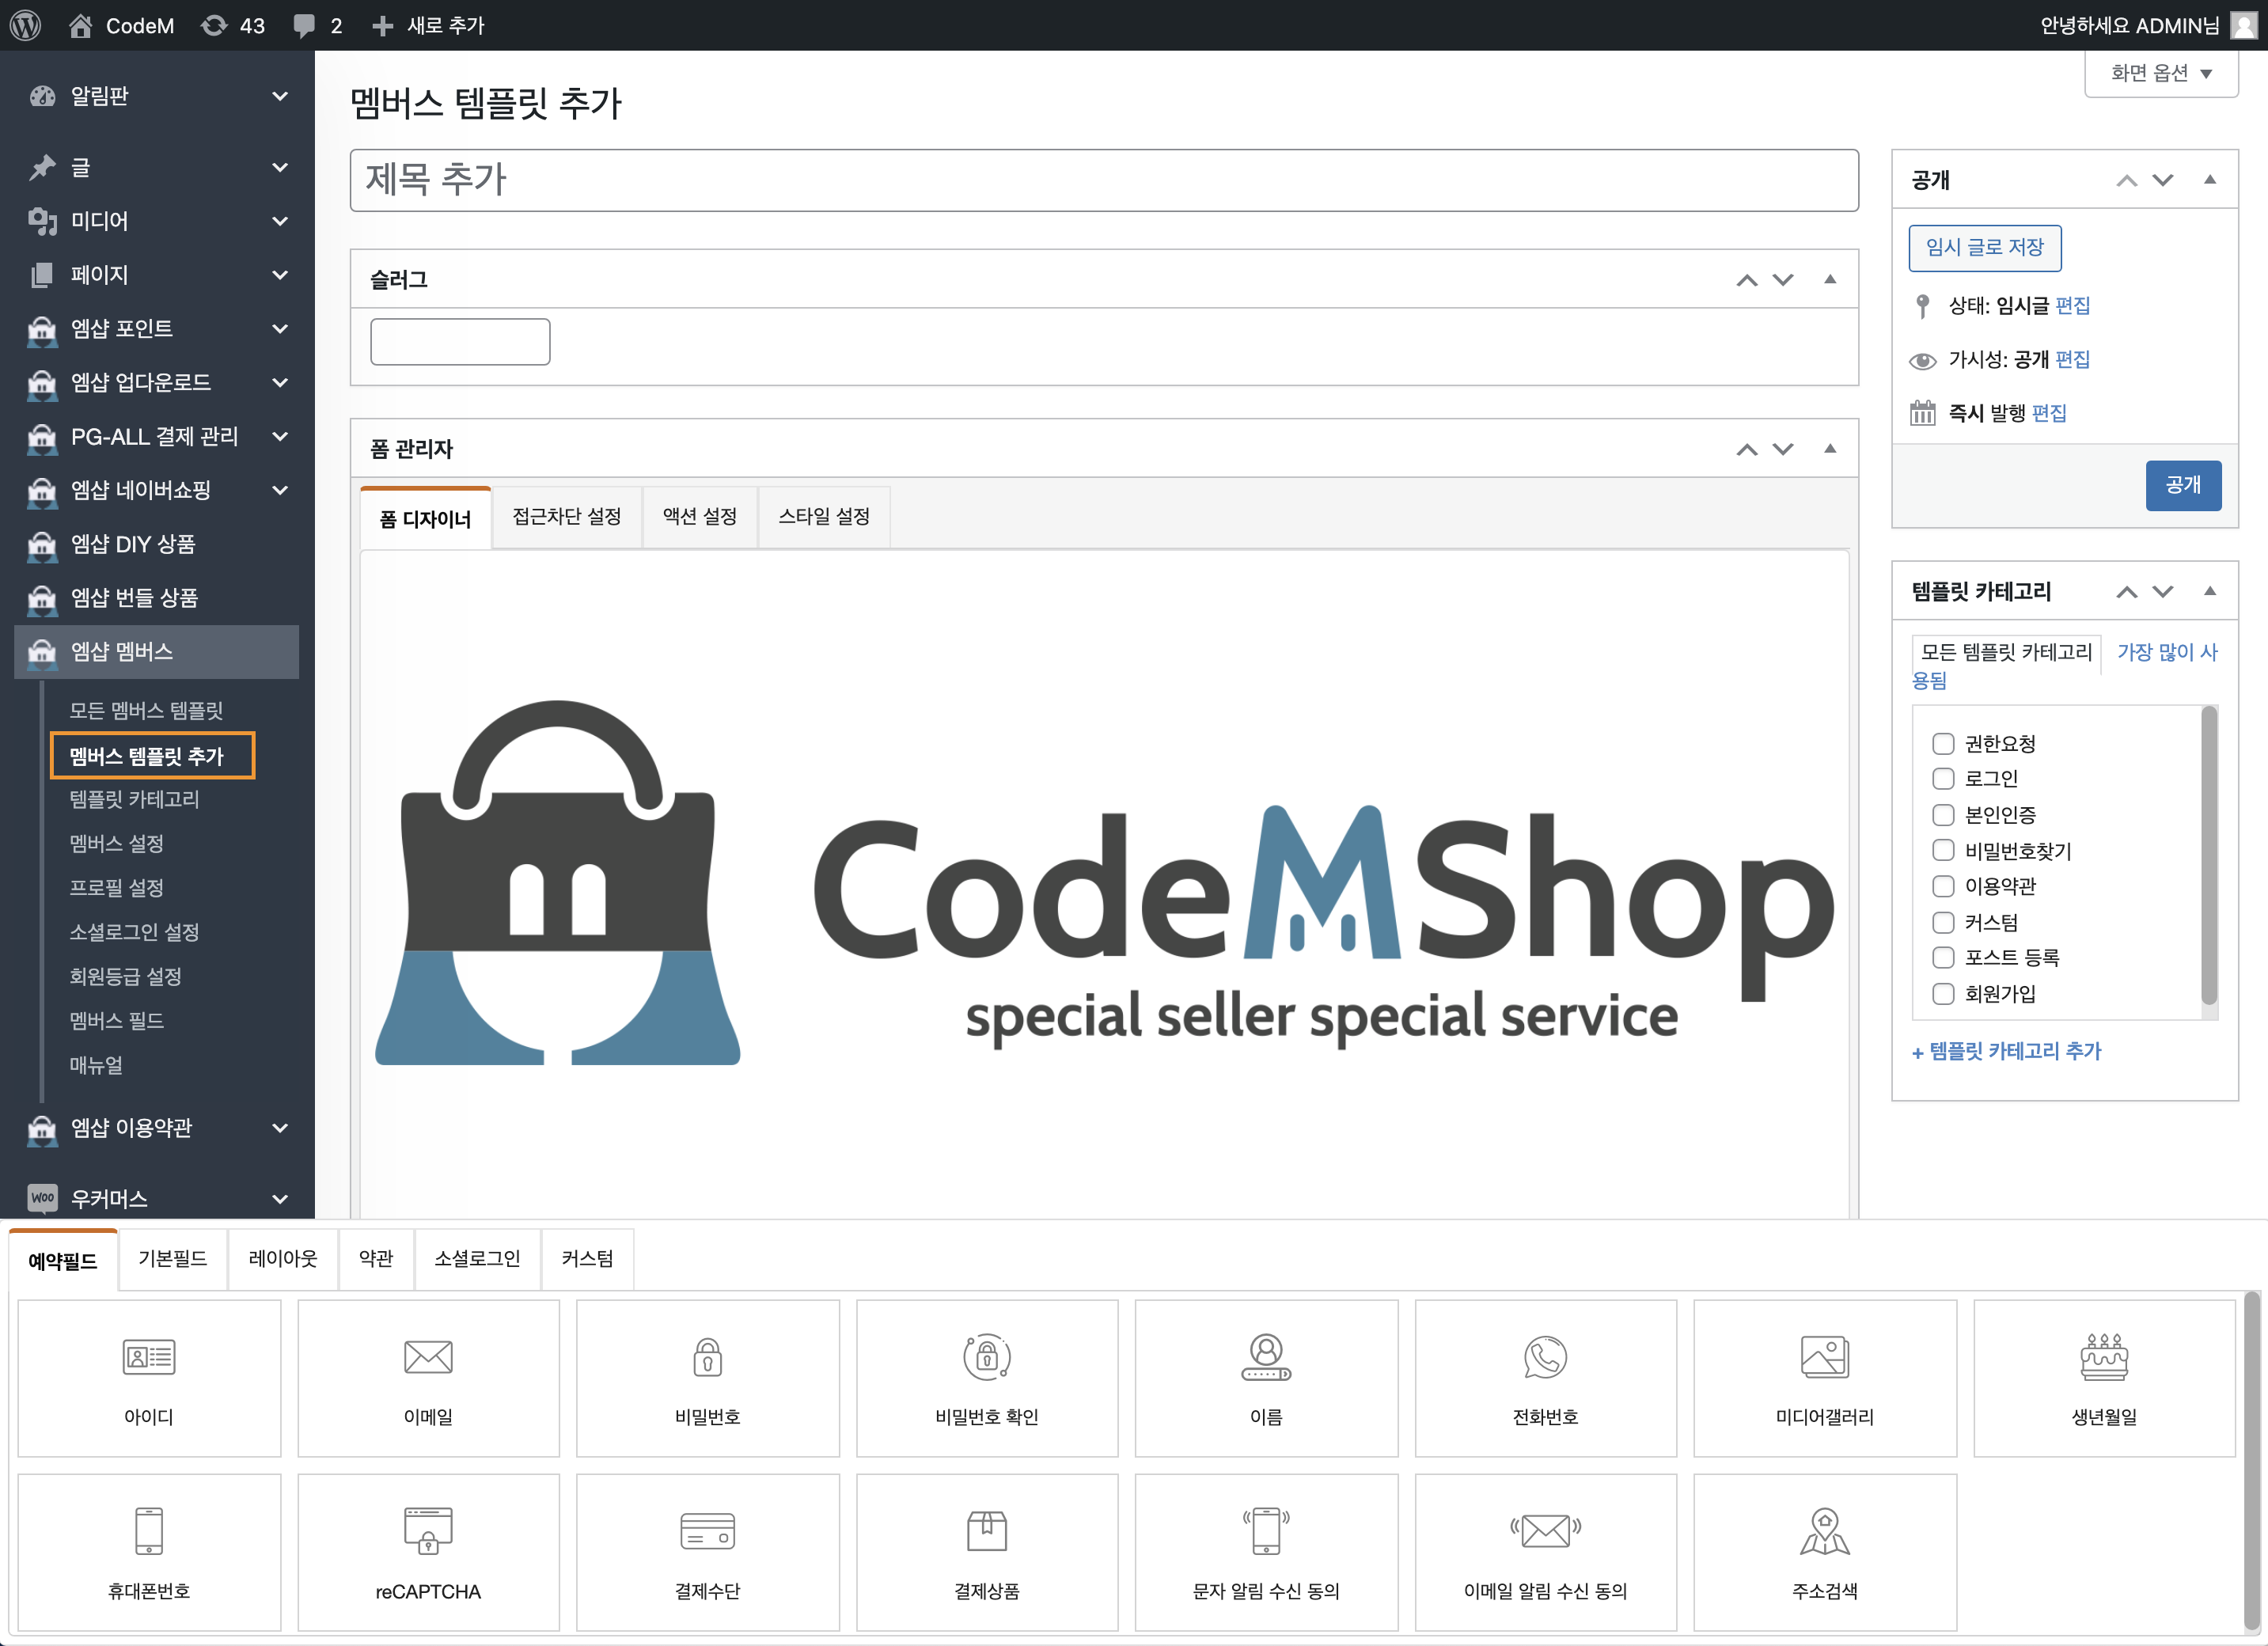Check the 회원가입 category
The image size is (2268, 1646).
1943,993
